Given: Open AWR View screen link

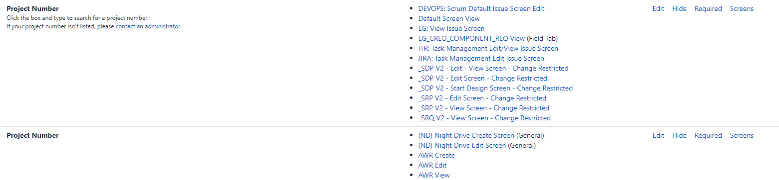Looking at the screenshot, I should point(434,175).
